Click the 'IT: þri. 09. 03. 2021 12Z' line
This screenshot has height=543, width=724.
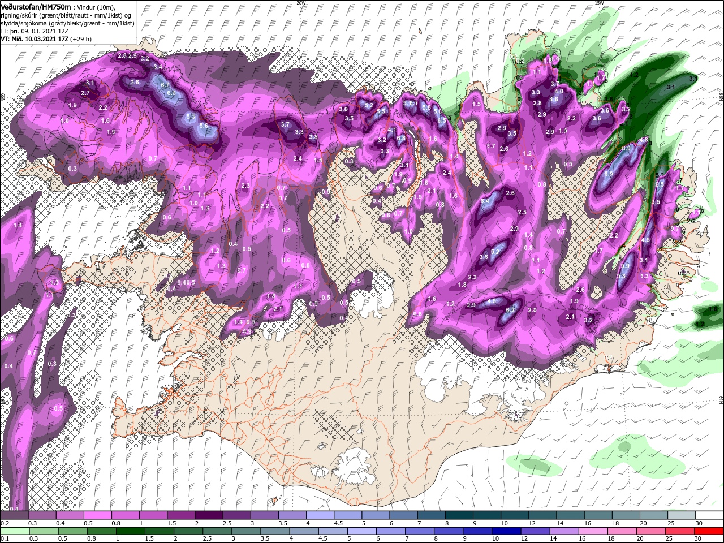[33, 31]
